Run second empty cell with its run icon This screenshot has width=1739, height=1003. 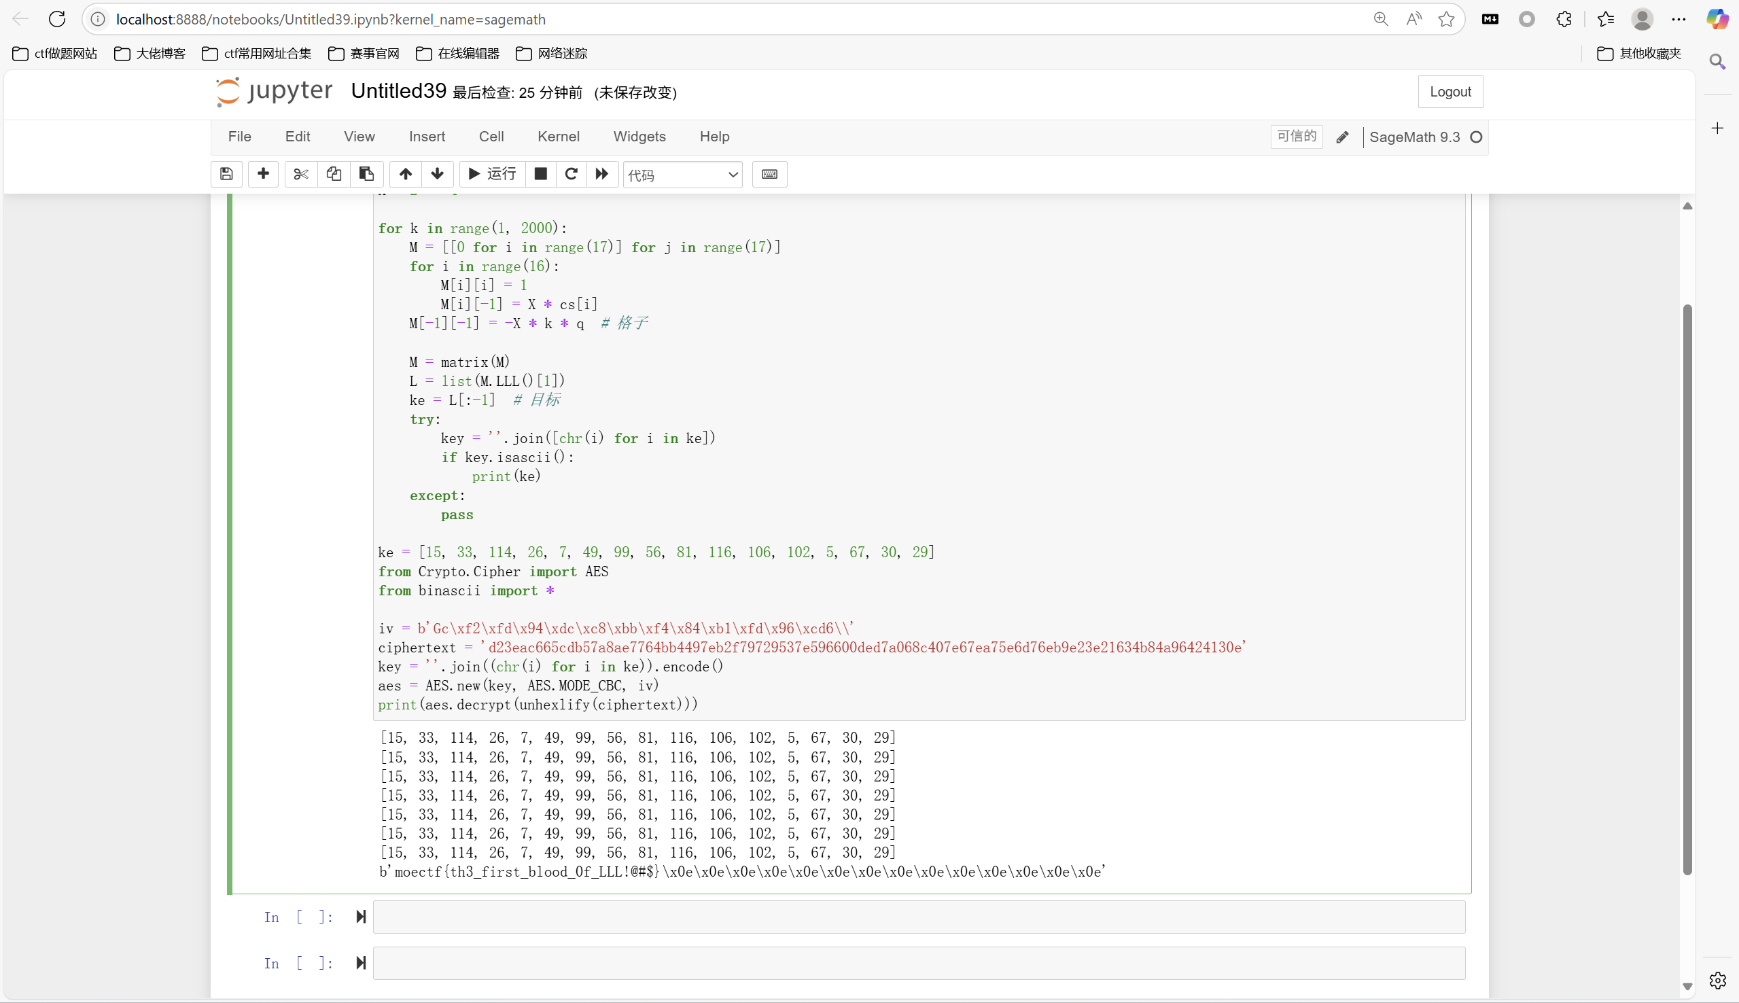[361, 963]
